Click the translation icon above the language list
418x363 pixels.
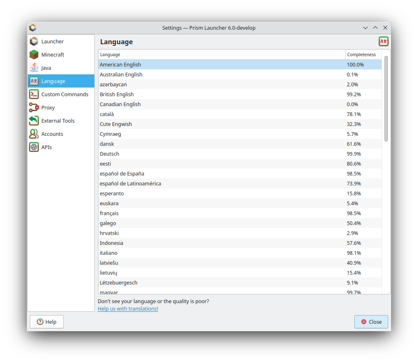tap(383, 41)
